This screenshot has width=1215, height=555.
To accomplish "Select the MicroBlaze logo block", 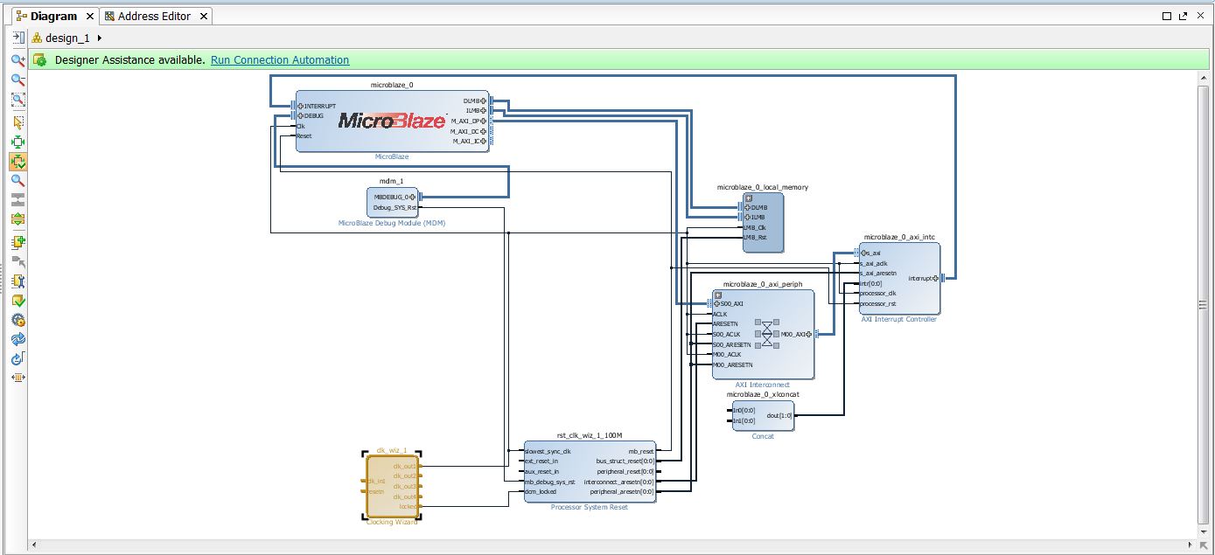I will (392, 121).
